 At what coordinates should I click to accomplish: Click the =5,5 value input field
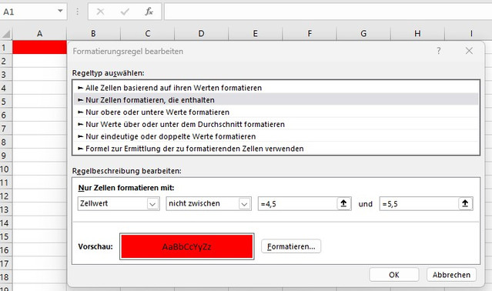(419, 204)
